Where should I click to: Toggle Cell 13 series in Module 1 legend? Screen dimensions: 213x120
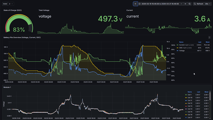point(190,106)
